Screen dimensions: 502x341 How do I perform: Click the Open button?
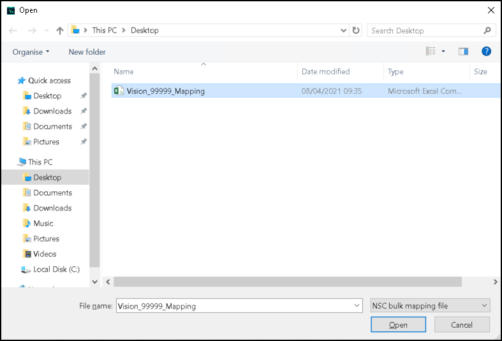tap(398, 324)
